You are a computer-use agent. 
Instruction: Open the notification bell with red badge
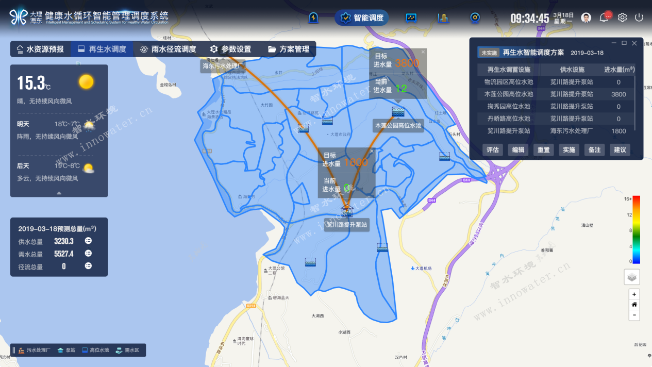[x=604, y=18]
